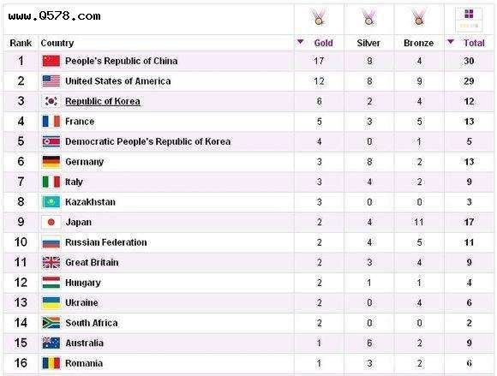
Task: Click the silver medal icon
Action: [368, 16]
